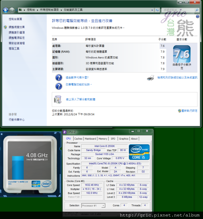Click 主要硬碟 row label
The width and height of the screenshot is (203, 219).
[58, 69]
